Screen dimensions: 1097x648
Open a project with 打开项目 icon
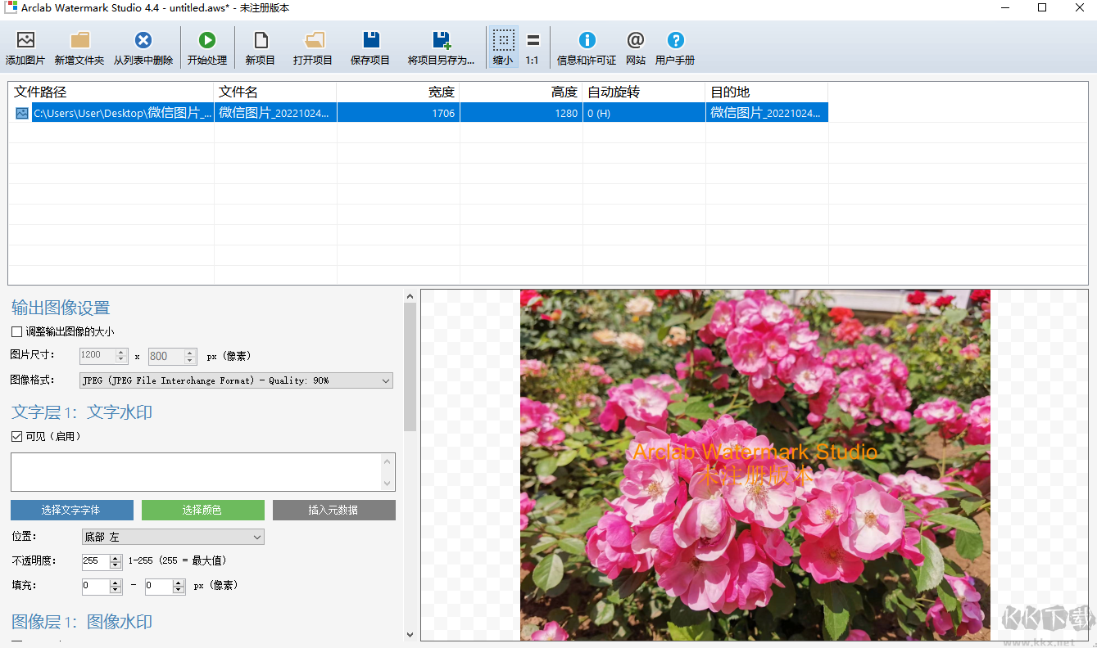pos(313,41)
